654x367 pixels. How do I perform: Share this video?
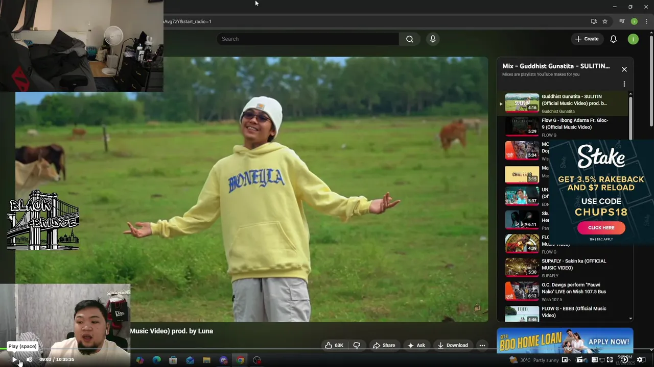click(384, 345)
